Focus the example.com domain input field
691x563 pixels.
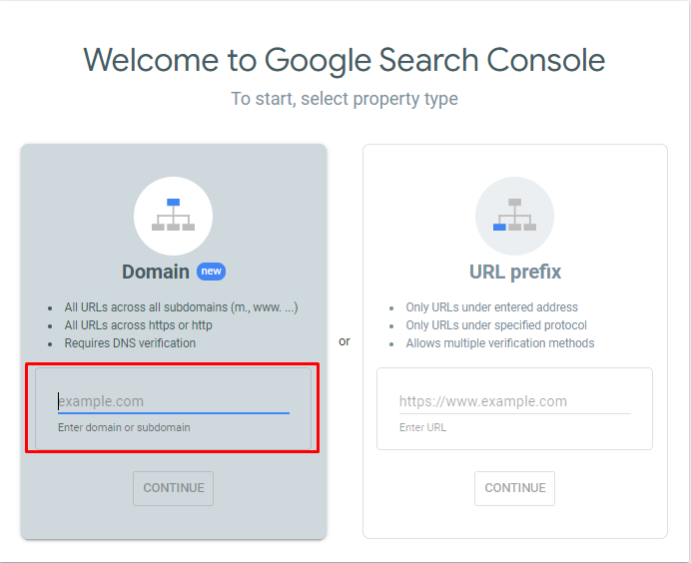pyautogui.click(x=173, y=401)
